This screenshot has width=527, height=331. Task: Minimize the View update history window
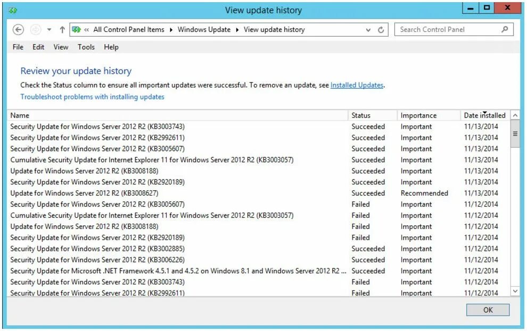tap(471, 8)
